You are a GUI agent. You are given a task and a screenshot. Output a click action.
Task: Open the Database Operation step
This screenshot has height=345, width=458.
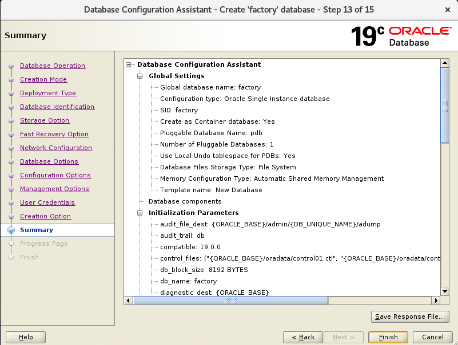(x=53, y=66)
